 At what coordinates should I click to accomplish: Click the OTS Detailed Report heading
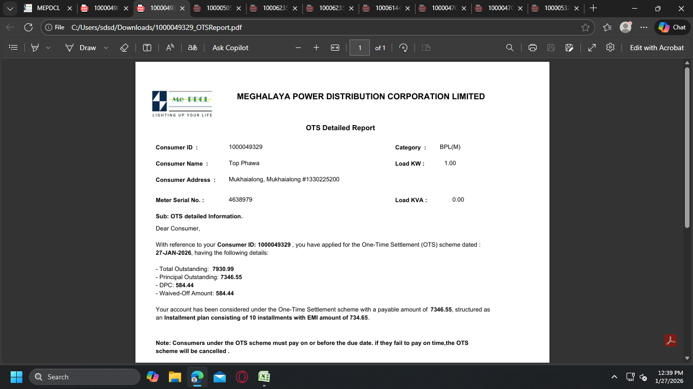340,128
